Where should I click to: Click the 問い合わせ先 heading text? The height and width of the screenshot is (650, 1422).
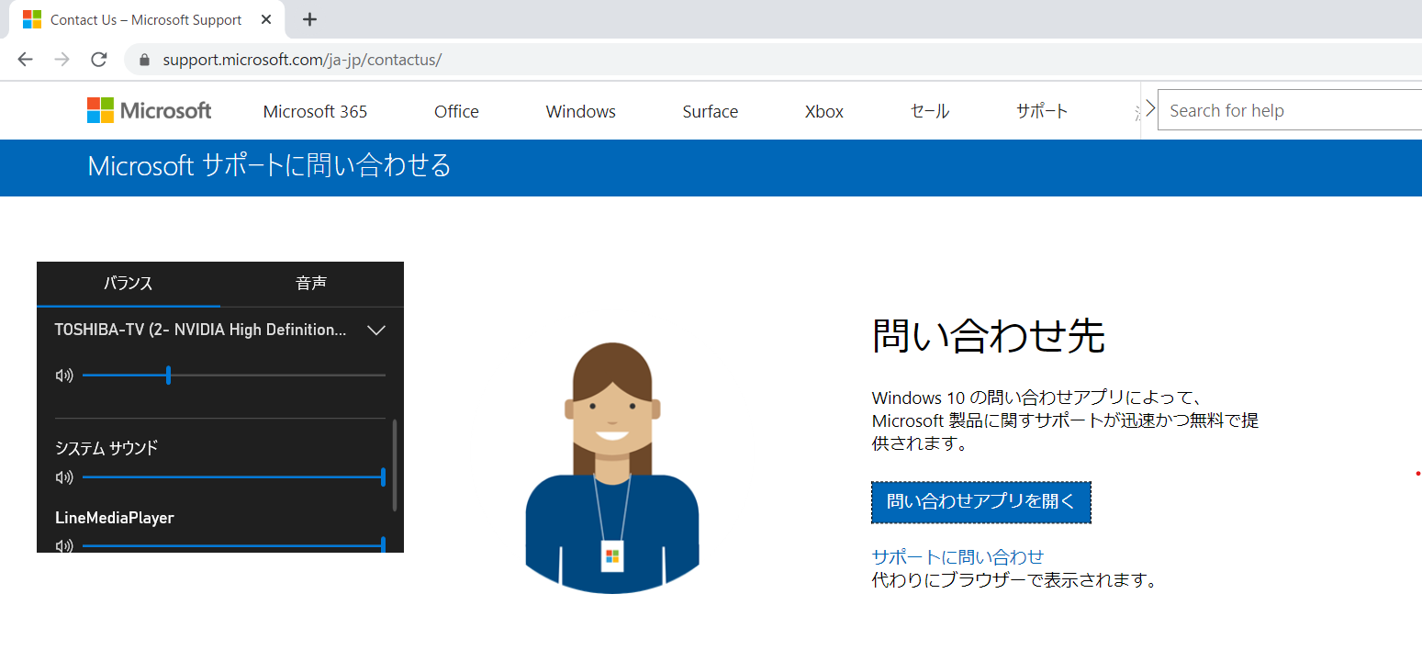tap(988, 336)
